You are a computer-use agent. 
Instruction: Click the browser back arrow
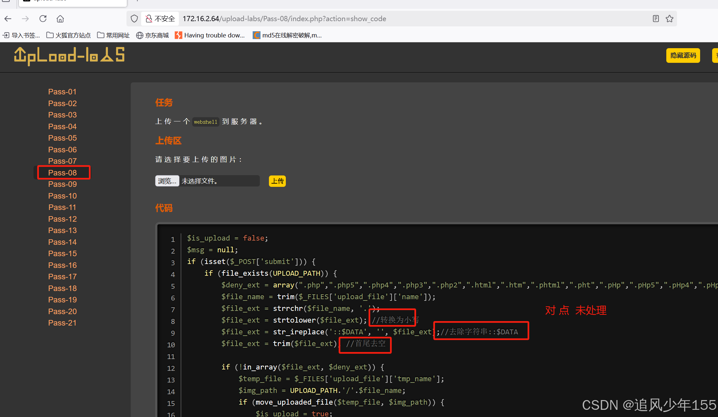8,19
